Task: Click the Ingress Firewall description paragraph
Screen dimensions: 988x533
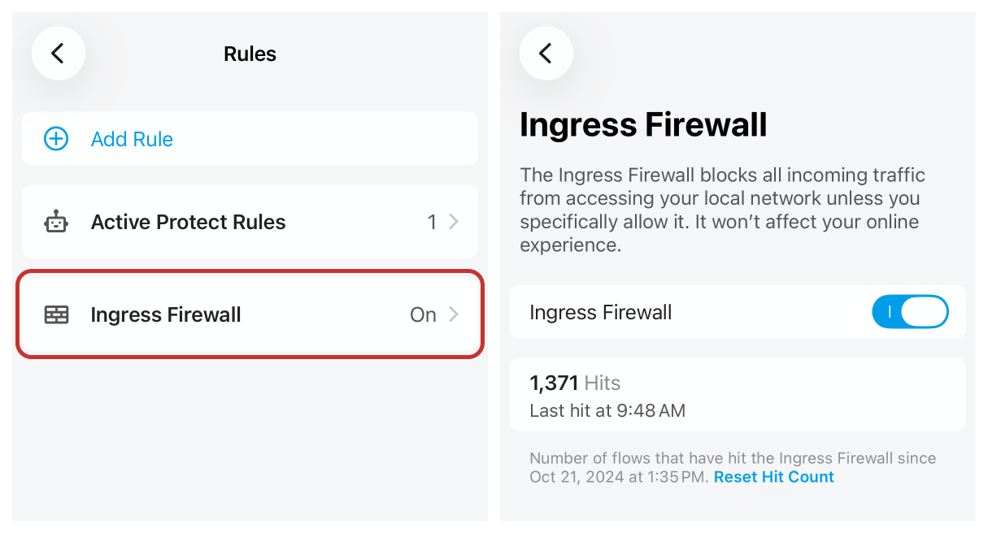Action: tap(722, 210)
